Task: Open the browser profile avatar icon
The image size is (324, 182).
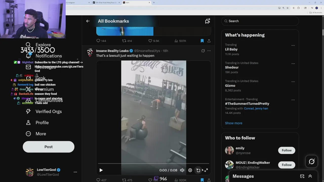Action: tap(316, 8)
